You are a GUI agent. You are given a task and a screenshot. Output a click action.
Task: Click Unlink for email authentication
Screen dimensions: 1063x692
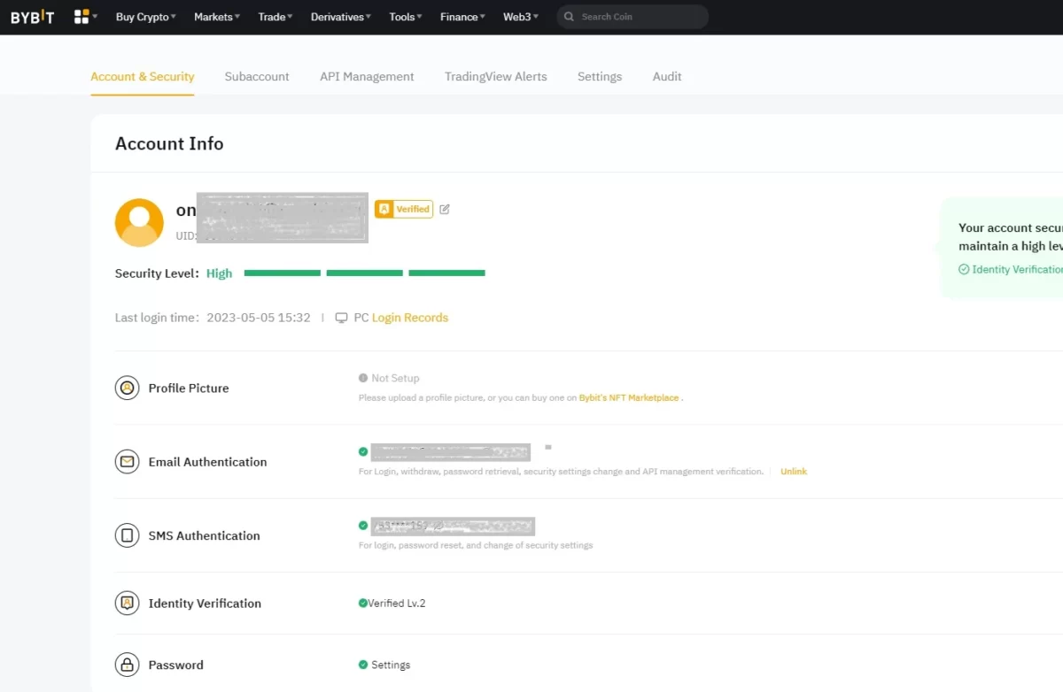click(x=793, y=472)
